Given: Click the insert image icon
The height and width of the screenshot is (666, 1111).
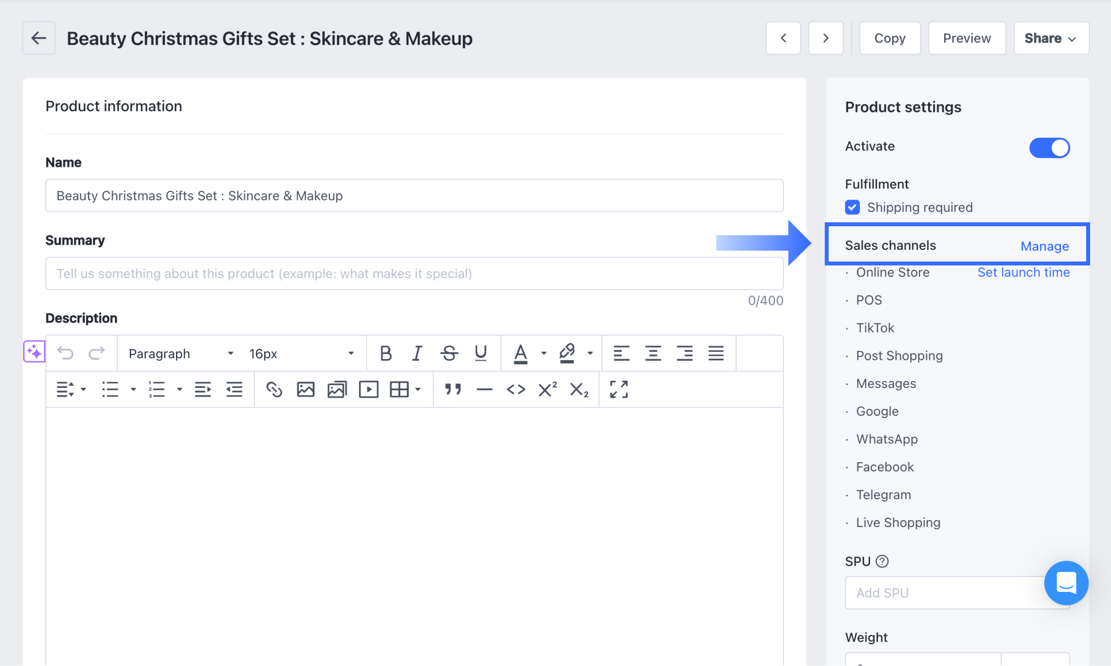Looking at the screenshot, I should pos(305,389).
